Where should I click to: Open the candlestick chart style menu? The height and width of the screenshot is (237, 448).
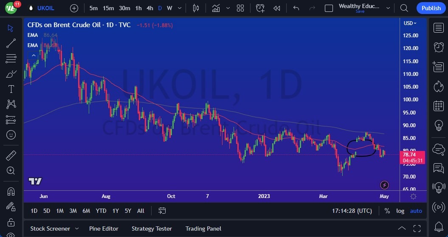click(196, 8)
